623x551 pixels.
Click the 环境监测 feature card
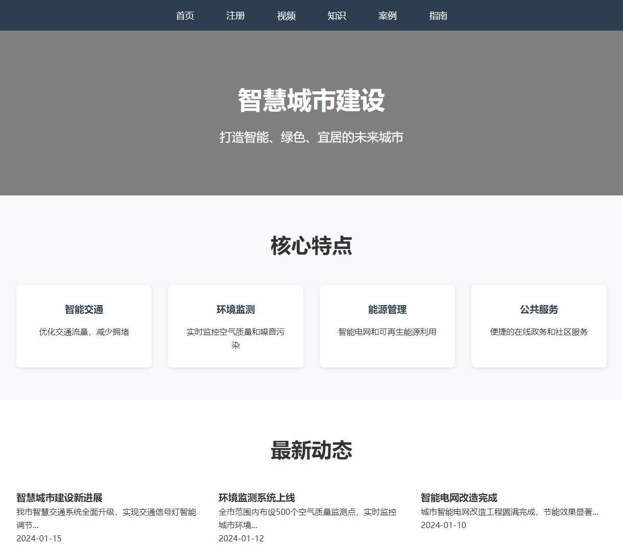[x=235, y=325]
